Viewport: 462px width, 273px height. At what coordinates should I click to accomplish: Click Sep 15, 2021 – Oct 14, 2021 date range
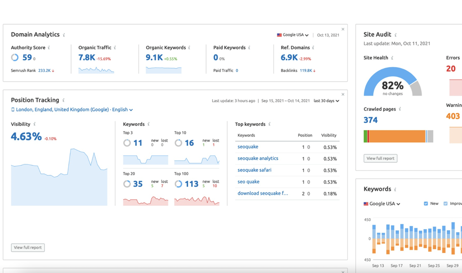[x=285, y=101]
